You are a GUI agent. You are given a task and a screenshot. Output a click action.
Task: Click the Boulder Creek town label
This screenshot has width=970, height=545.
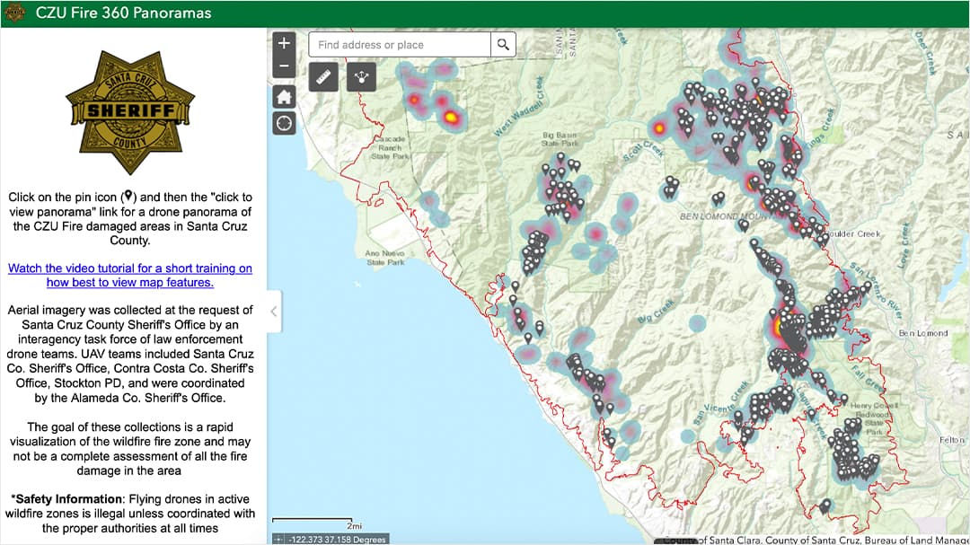tap(854, 233)
